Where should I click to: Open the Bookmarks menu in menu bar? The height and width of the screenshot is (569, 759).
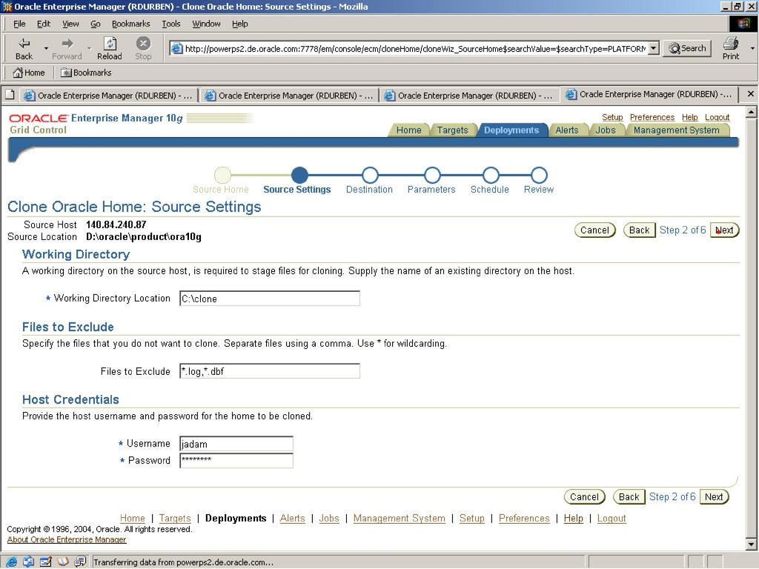130,24
